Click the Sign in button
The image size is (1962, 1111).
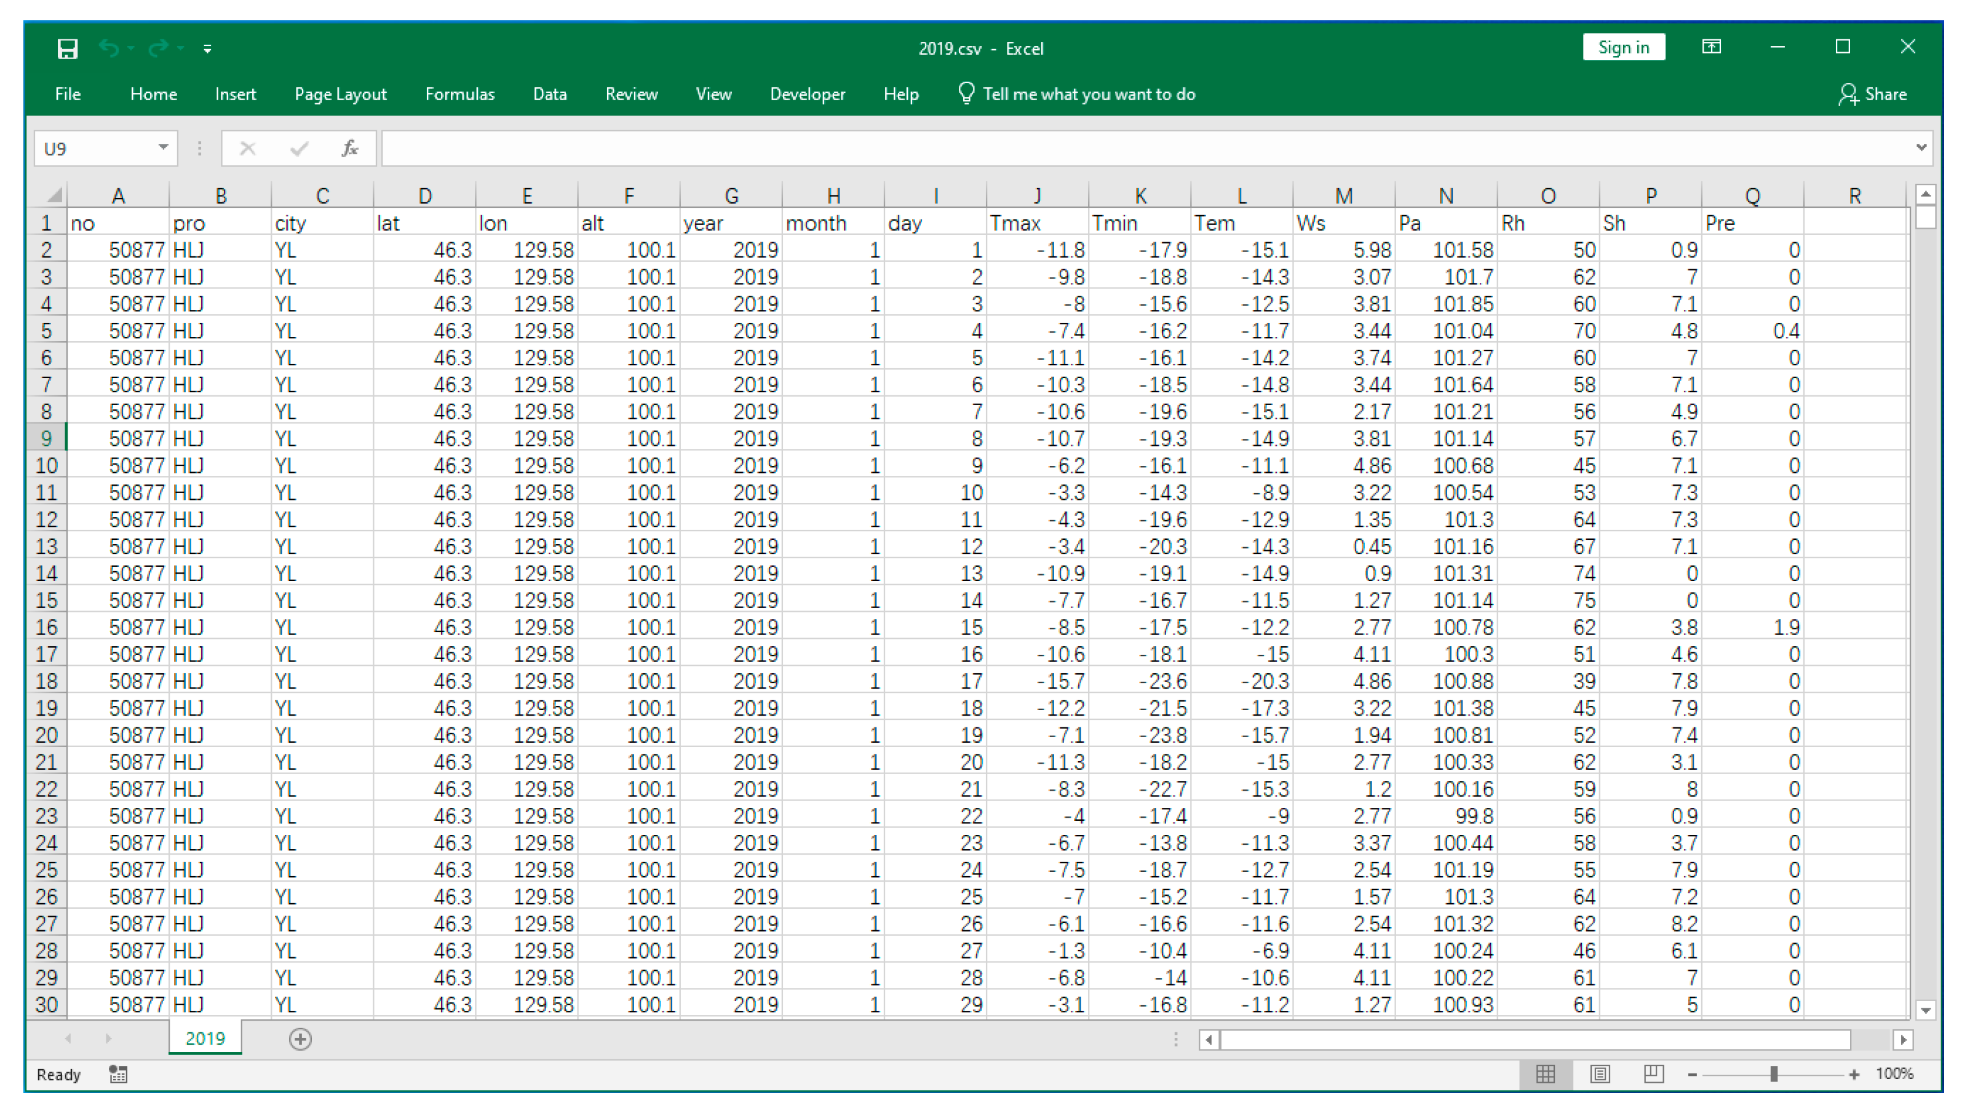(1623, 47)
